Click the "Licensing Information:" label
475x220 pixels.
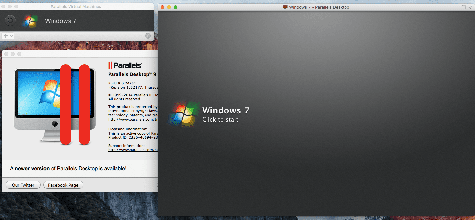128,129
